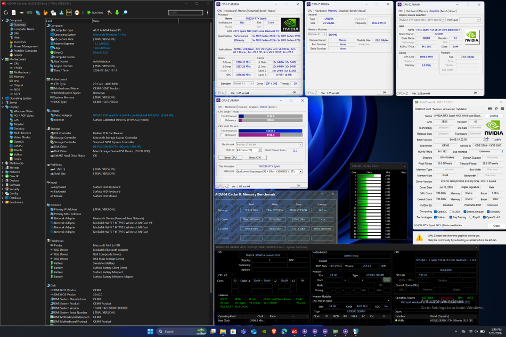This screenshot has width=506, height=337.
Task: Expand the Multimedia tree node in AIDA64
Action: (3, 163)
